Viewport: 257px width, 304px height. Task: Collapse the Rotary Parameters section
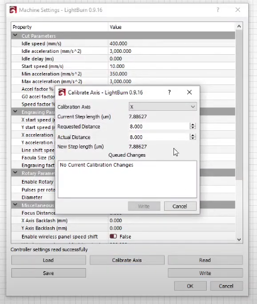[15, 172]
